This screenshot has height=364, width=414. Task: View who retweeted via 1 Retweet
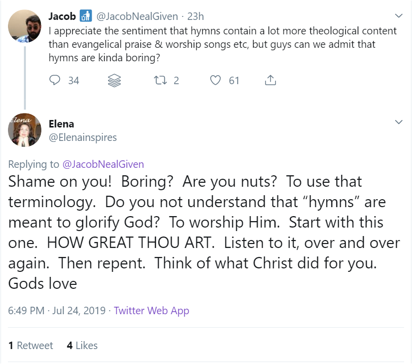point(31,346)
